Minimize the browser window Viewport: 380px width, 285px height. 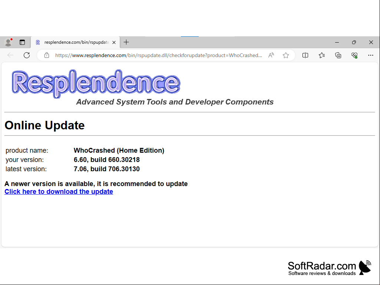click(337, 42)
